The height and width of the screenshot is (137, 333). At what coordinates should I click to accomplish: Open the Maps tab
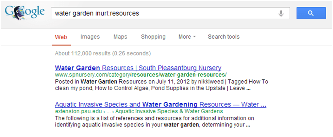coord(120,37)
